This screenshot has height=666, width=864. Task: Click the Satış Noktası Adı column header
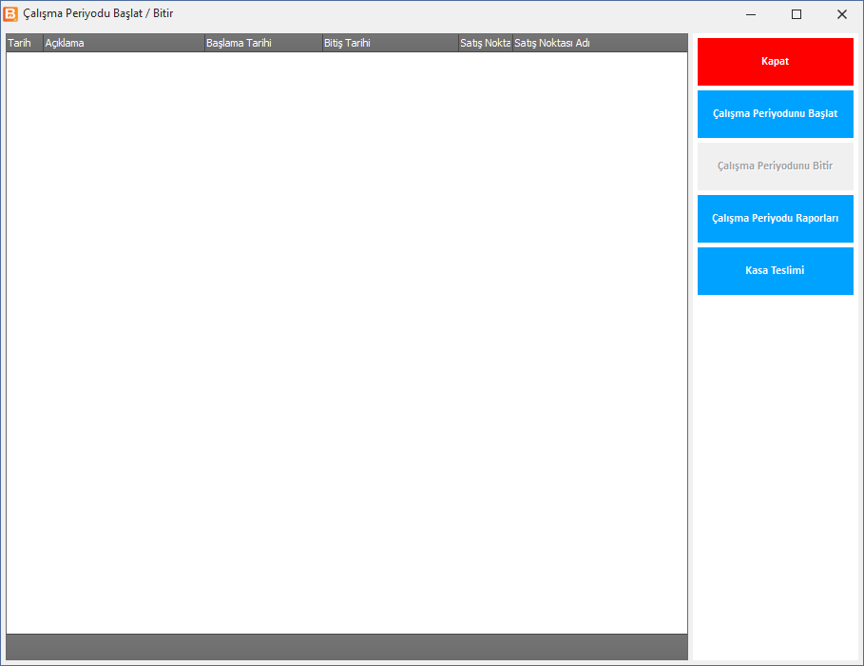552,43
